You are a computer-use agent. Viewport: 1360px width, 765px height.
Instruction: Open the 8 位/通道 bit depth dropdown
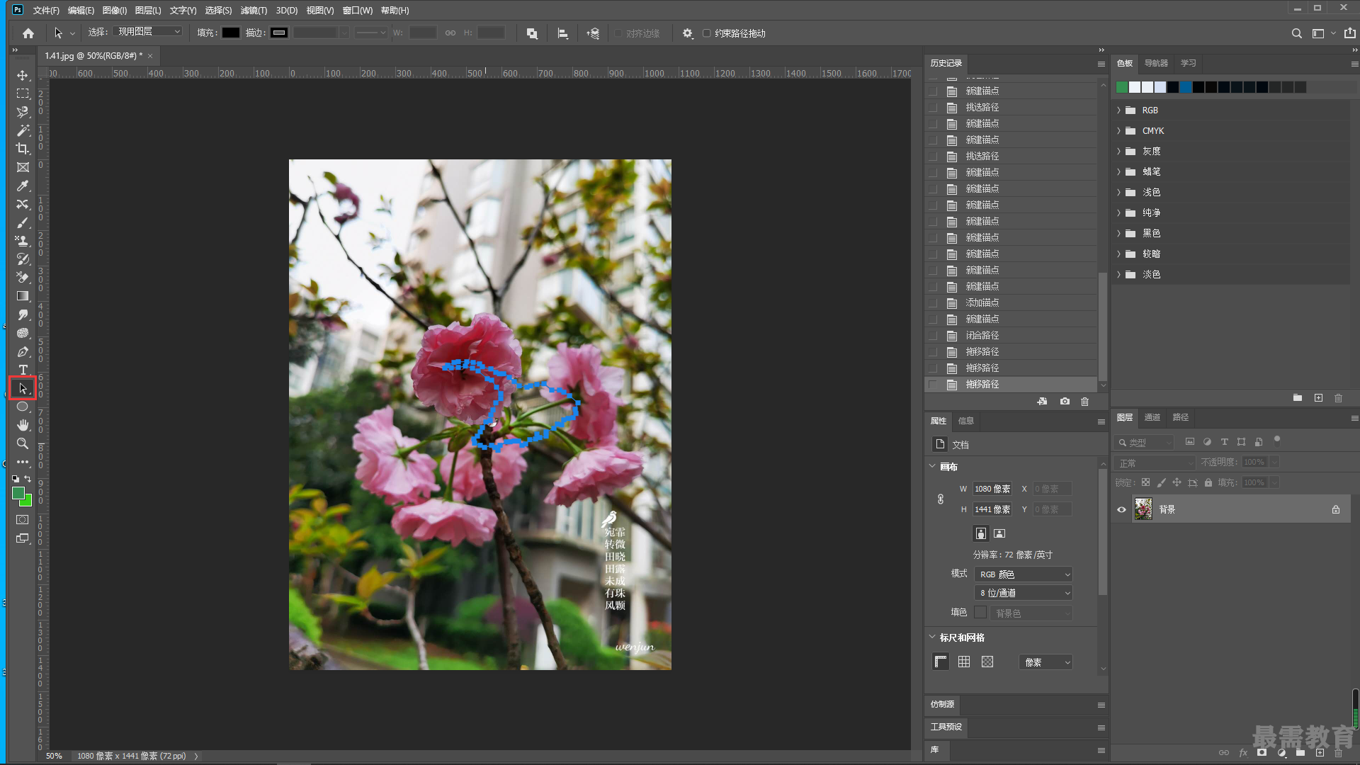coord(1024,593)
